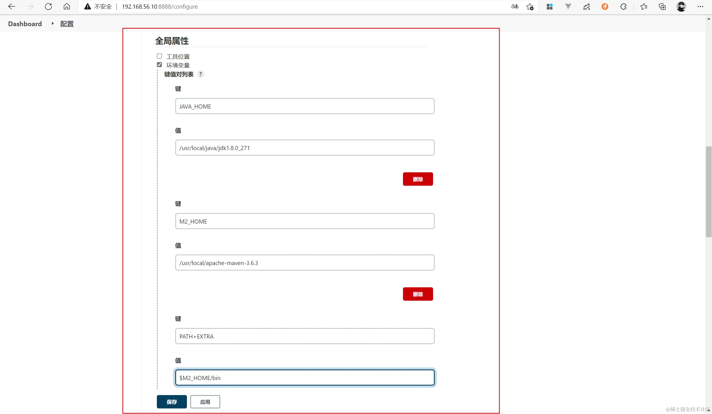Image resolution: width=712 pixels, height=414 pixels.
Task: Open the favorites list icon
Action: [644, 6]
